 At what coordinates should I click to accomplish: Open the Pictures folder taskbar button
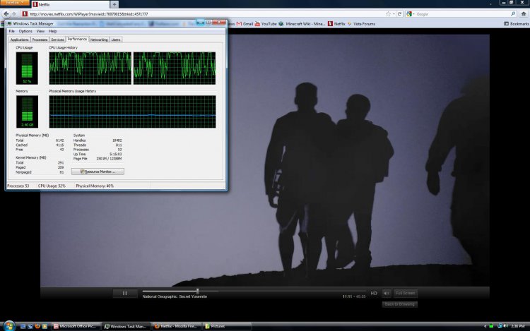(226, 326)
